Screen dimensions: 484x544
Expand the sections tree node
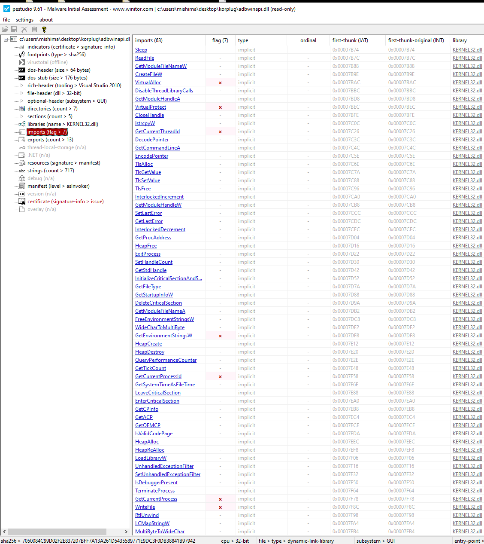[x=22, y=116]
